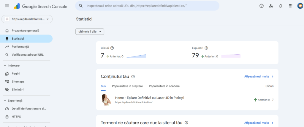Open the property selector dropdown
The image size is (304, 127).
pyautogui.click(x=27, y=19)
